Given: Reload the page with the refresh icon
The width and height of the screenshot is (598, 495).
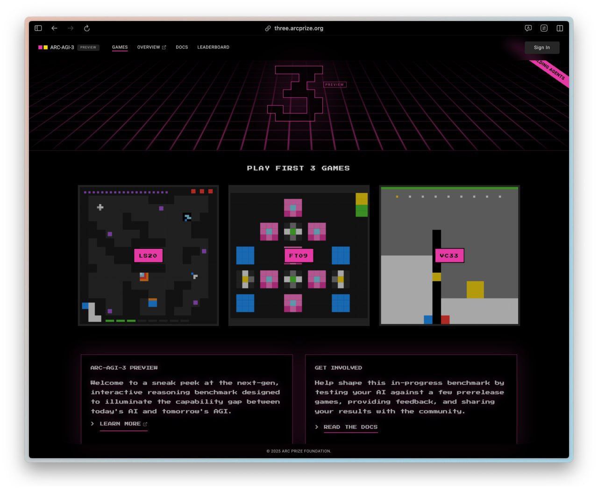Looking at the screenshot, I should point(87,28).
